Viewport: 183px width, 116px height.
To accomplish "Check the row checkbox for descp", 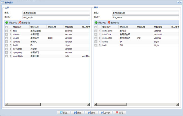I will (x=6, y=38).
